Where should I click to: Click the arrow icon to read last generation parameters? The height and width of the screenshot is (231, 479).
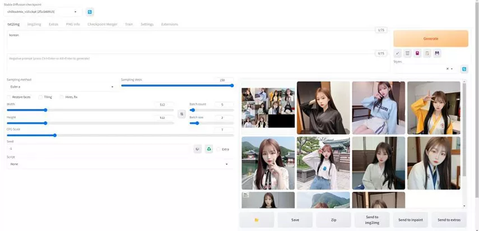click(x=398, y=53)
